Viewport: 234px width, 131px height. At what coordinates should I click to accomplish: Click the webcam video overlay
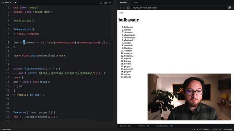pos(189,97)
